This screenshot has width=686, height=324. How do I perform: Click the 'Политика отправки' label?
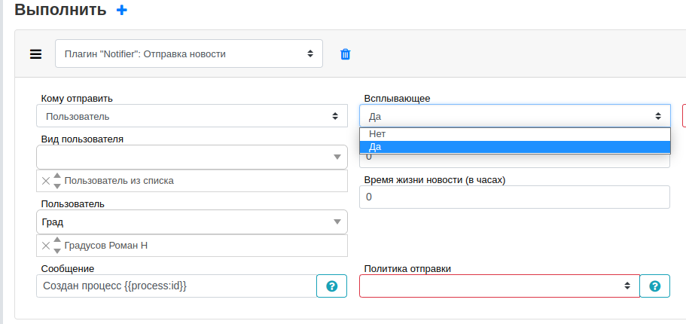coord(407,269)
